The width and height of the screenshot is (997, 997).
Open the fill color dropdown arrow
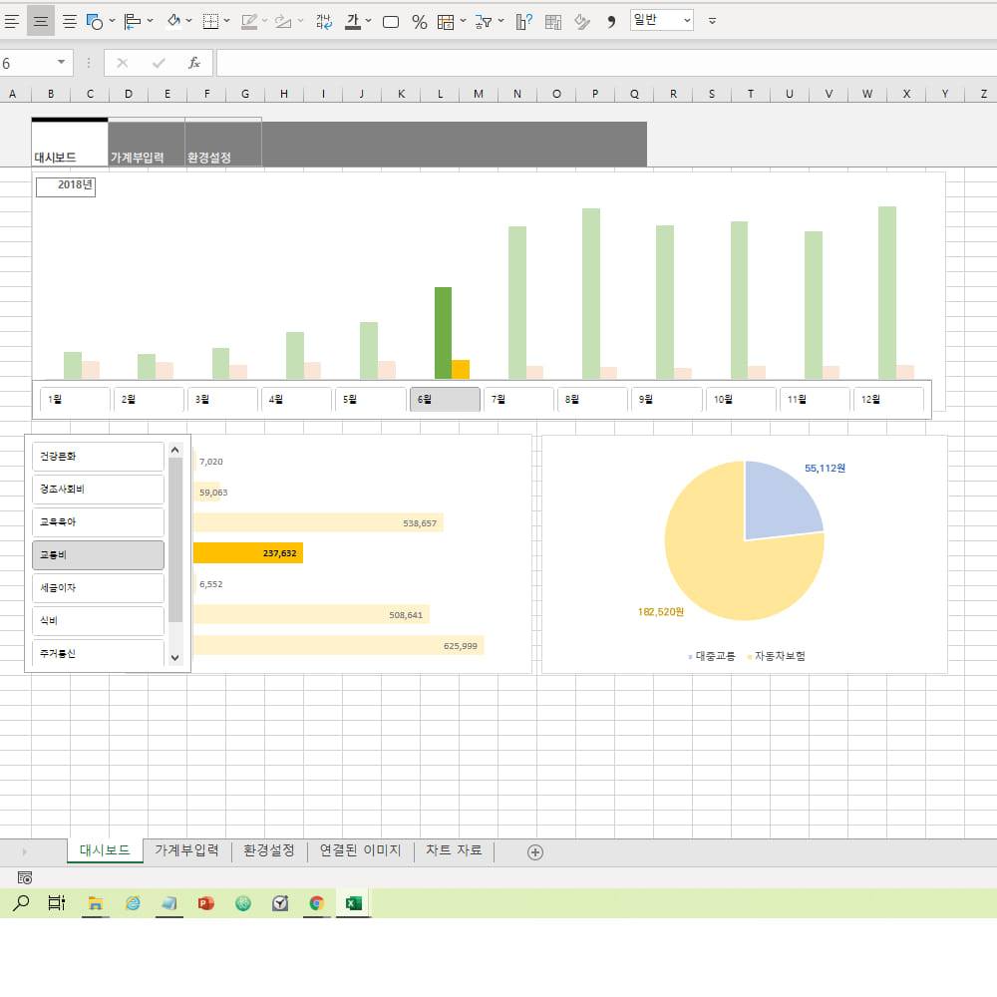188,21
